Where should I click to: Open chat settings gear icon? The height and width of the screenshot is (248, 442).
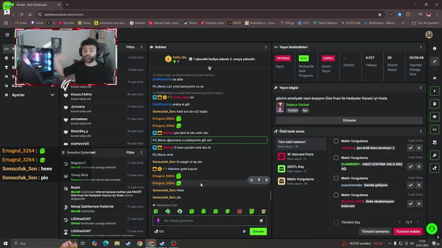(x=244, y=231)
